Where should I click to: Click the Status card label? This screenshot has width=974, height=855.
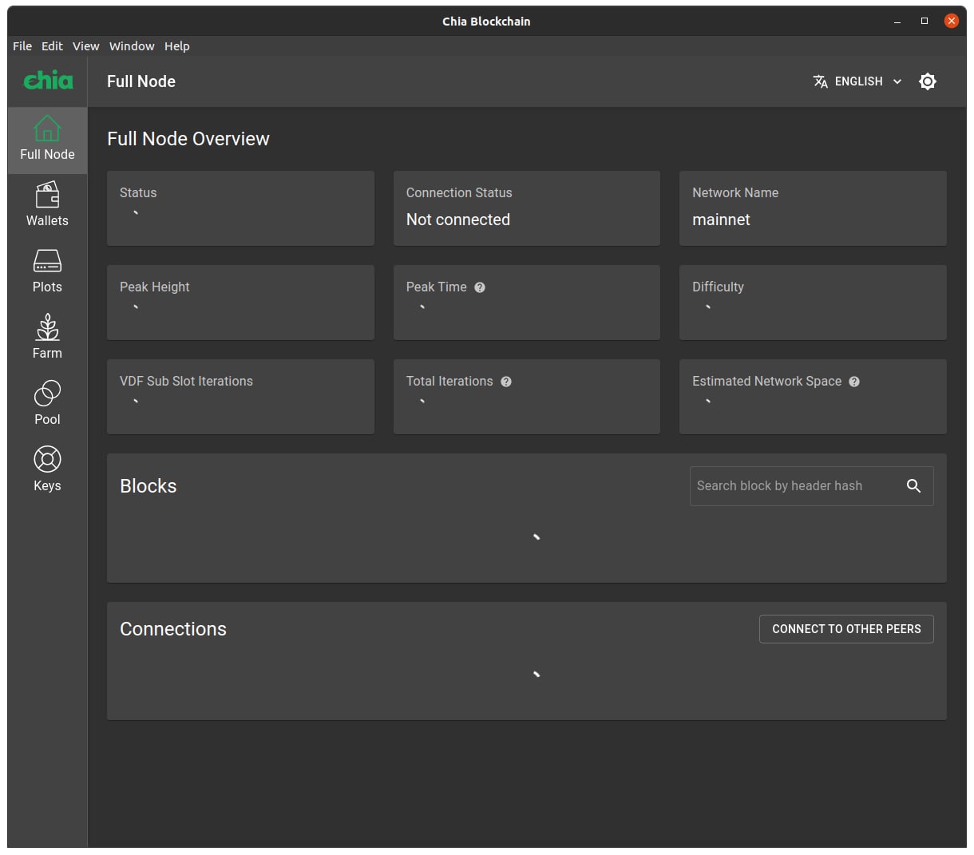[x=138, y=192]
